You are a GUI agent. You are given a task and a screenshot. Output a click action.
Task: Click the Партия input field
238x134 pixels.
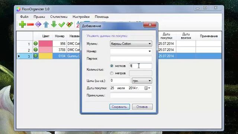(x=131, y=58)
